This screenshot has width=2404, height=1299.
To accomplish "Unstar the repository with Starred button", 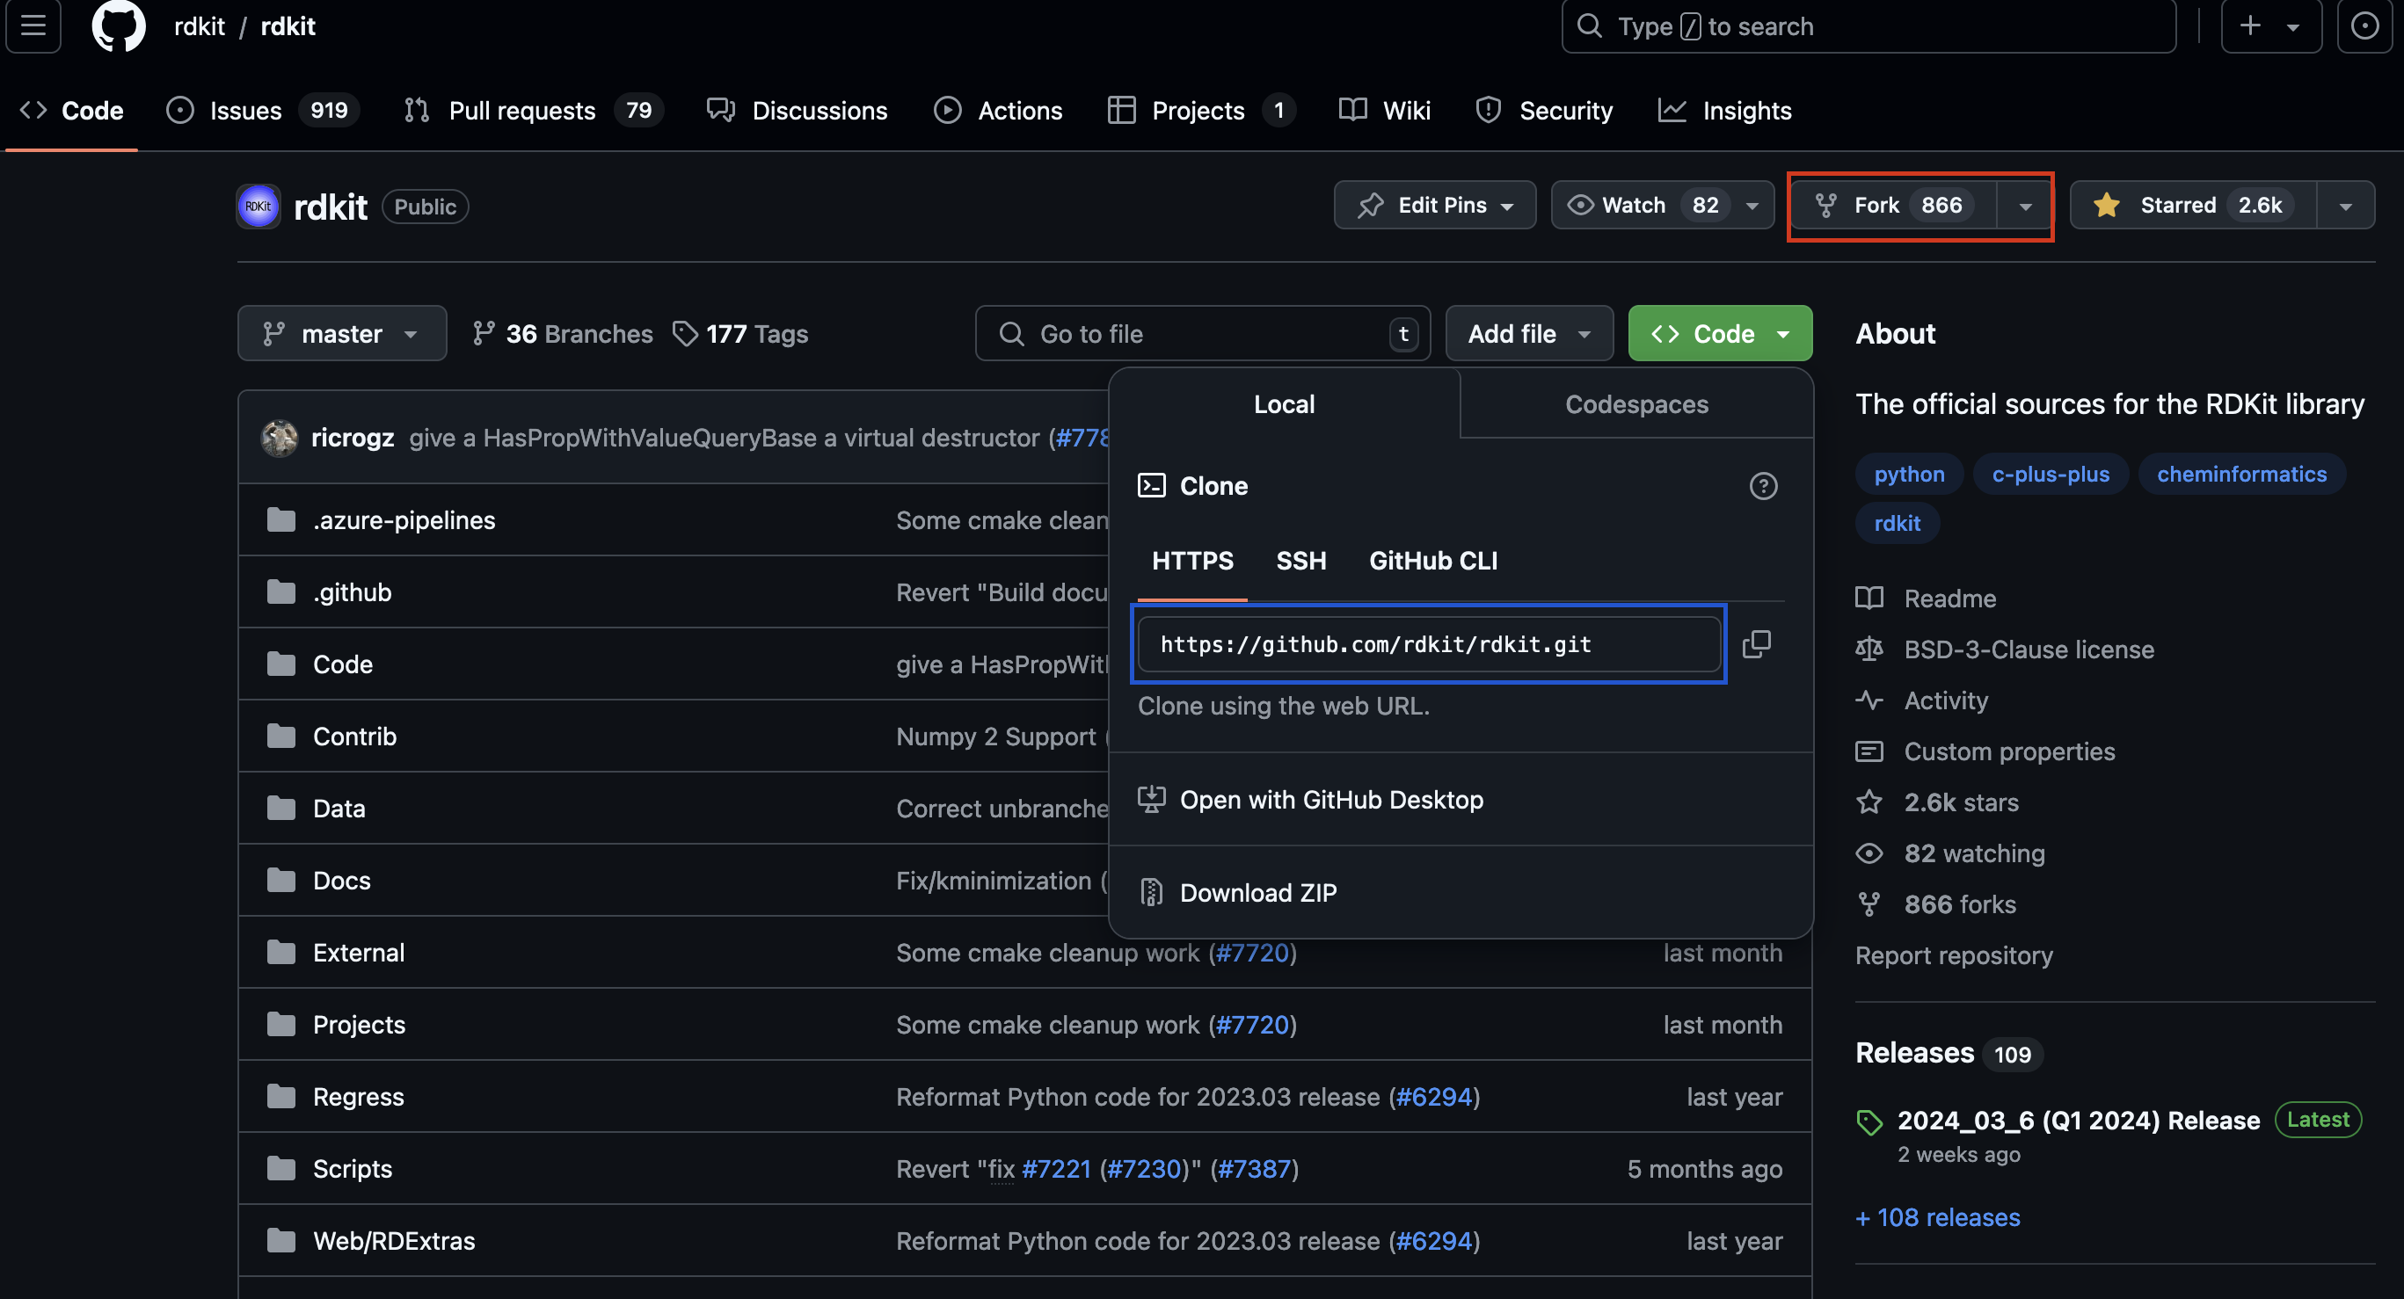I will (2193, 205).
